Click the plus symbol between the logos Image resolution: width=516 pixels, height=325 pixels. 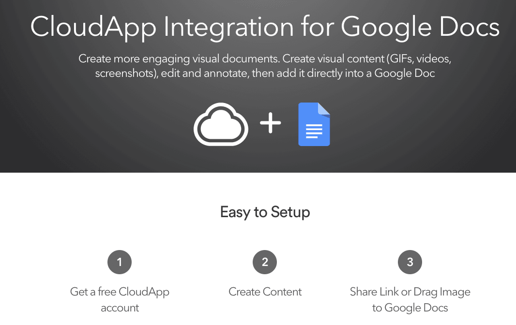tap(271, 123)
